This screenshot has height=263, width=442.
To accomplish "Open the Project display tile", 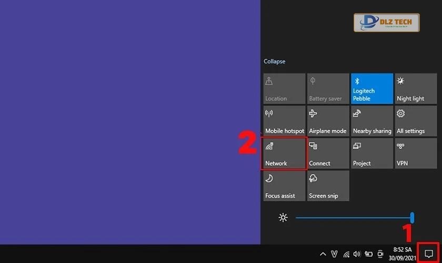I will click(x=372, y=154).
